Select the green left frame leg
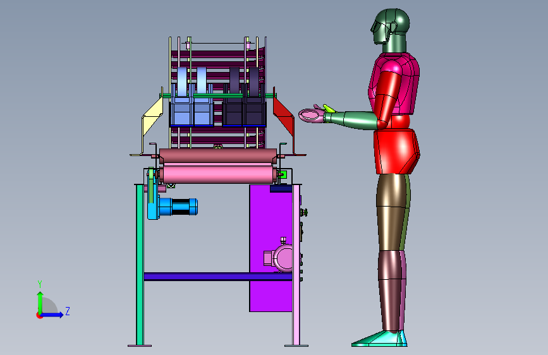Screen dimensions: 548x355 pos(140,265)
